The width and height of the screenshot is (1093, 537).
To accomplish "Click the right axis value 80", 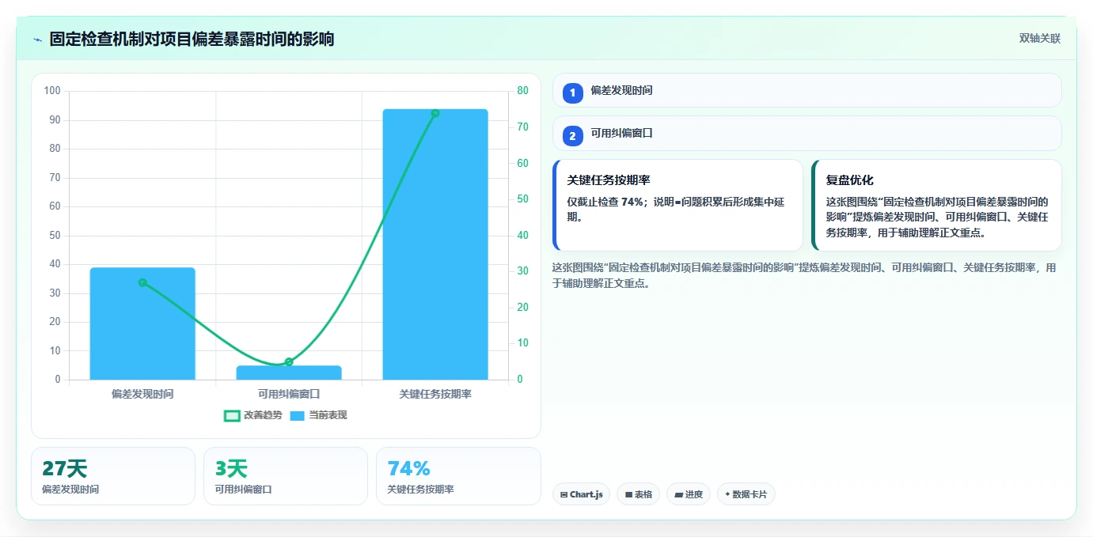I will (x=522, y=91).
